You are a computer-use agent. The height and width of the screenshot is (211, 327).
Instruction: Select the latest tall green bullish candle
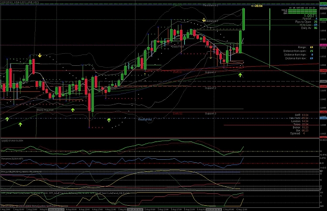(x=243, y=19)
